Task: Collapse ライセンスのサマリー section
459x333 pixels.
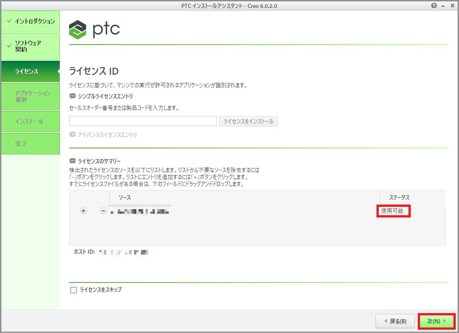Action: click(x=72, y=161)
